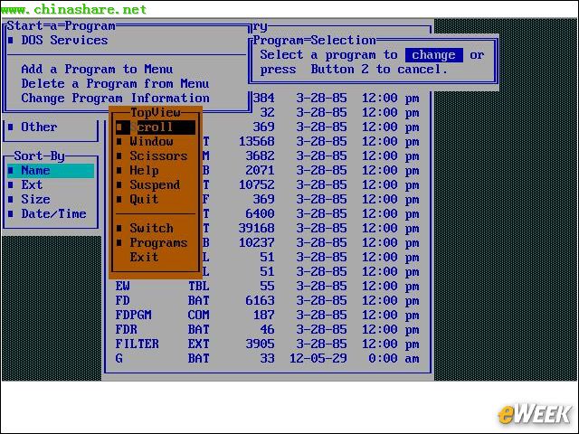Viewport: 579px width, 434px height.
Task: Click file size 384 in first row
Action: (264, 98)
